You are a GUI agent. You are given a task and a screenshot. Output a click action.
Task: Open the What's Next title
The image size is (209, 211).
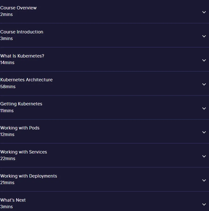click(x=13, y=200)
